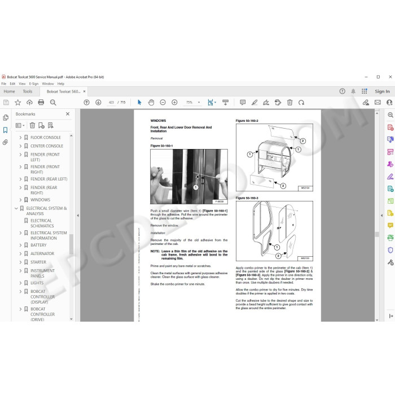395x395 pixels.
Task: Expand BATTERY bookmark
Action: pos(20,245)
